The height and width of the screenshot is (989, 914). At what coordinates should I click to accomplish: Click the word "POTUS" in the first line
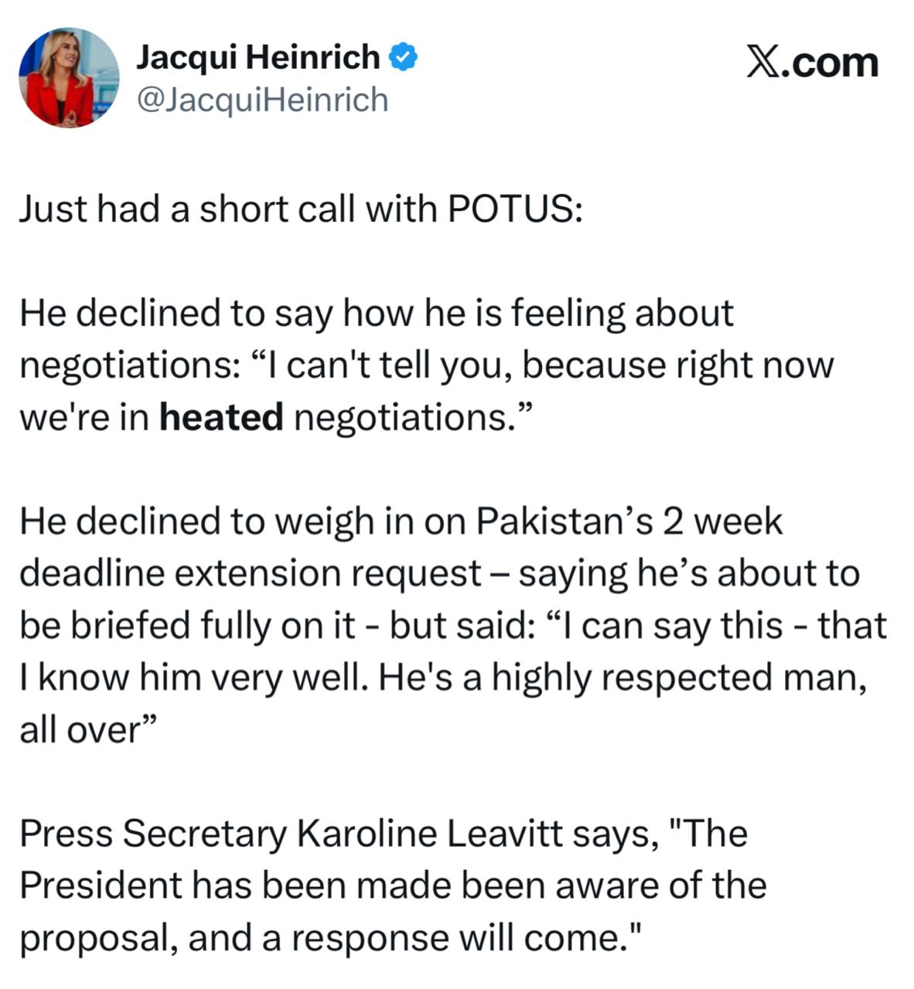tap(510, 209)
